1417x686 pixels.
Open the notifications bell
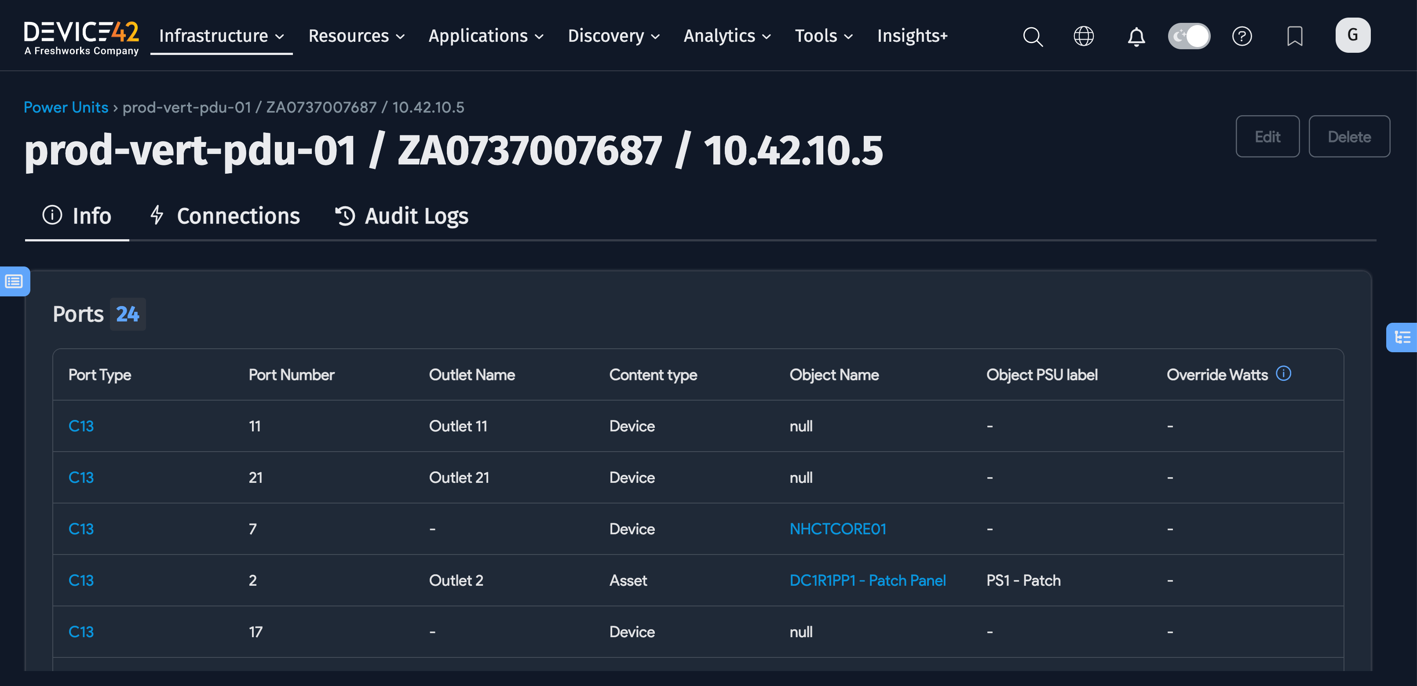[x=1136, y=36]
